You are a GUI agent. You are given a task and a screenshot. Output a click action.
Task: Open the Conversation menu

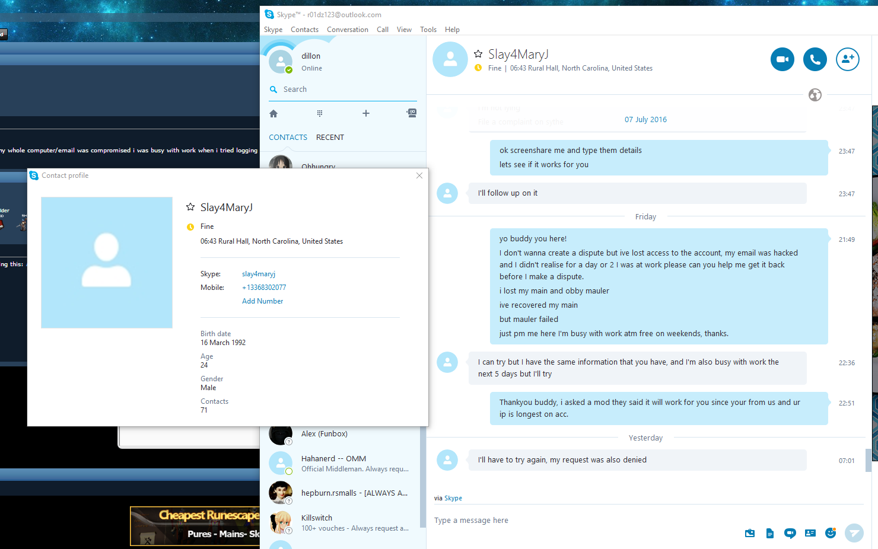pos(348,30)
